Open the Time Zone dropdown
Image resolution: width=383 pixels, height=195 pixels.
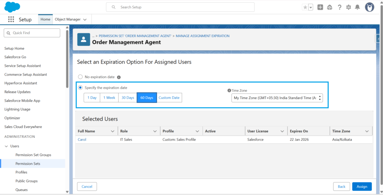277,98
